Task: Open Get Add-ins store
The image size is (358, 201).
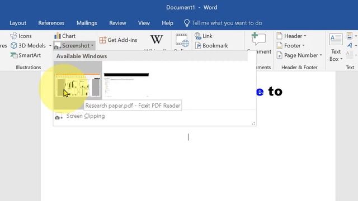Action: (x=118, y=40)
